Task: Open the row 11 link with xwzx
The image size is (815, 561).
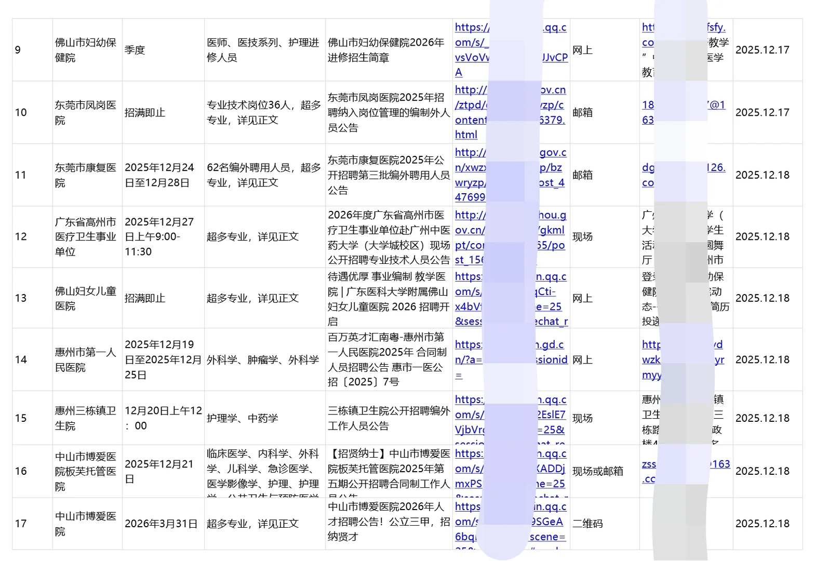Action: tap(511, 175)
